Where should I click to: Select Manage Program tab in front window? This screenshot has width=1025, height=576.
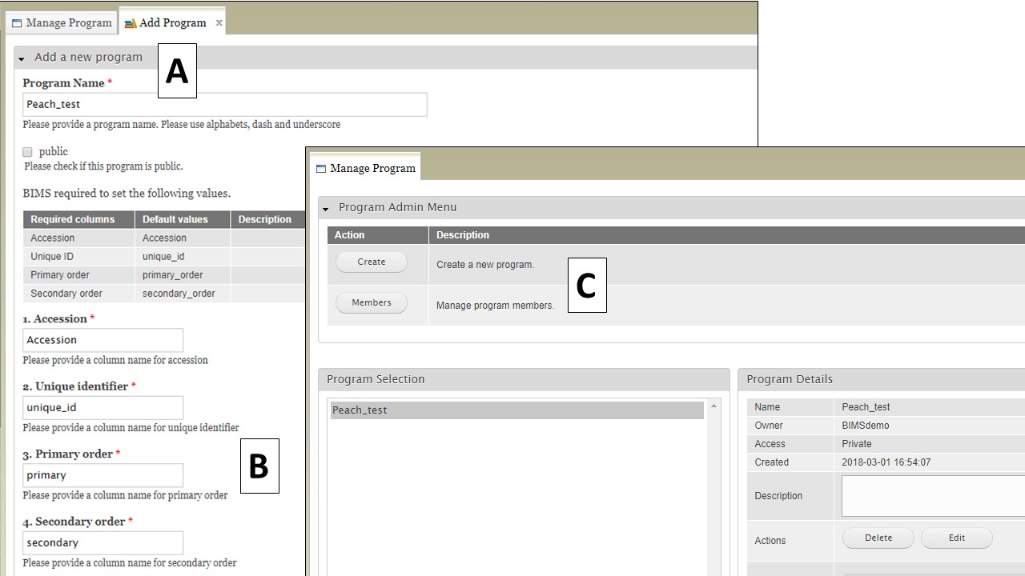pos(366,168)
